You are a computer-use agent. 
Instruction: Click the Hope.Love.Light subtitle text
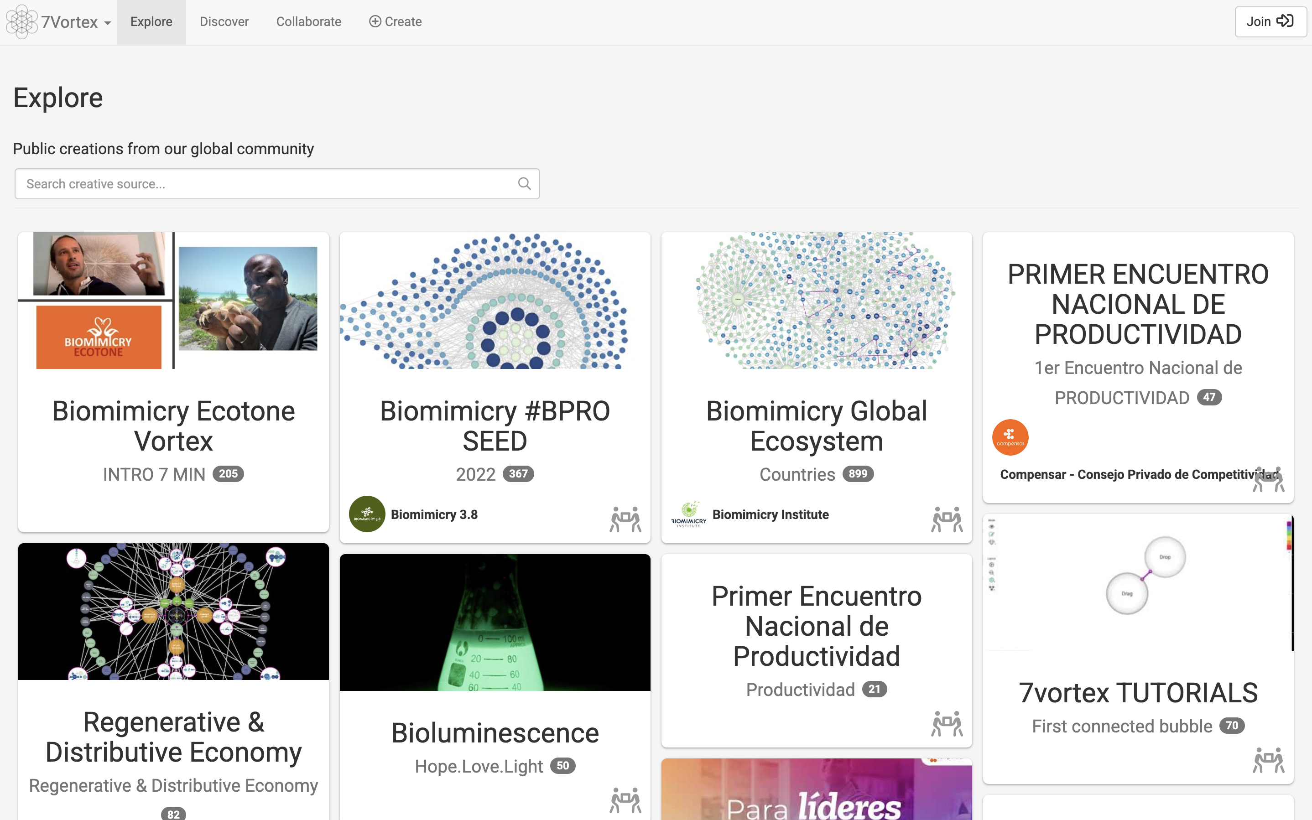pos(479,766)
